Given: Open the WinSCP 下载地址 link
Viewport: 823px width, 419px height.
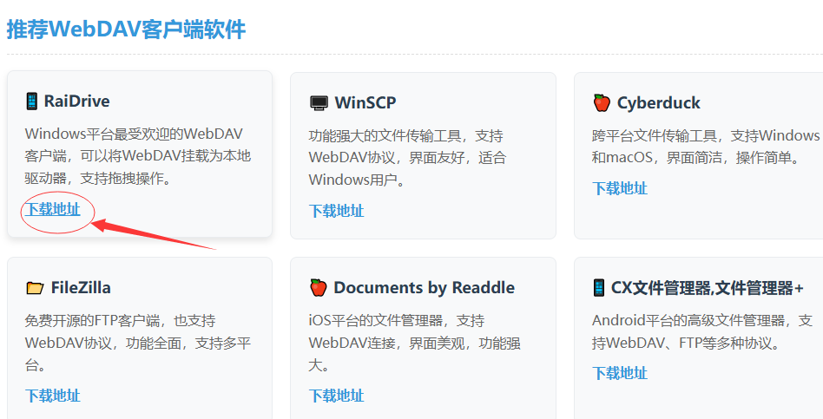Looking at the screenshot, I should (336, 211).
